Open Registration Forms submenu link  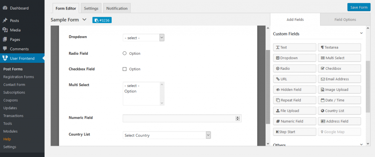19,77
